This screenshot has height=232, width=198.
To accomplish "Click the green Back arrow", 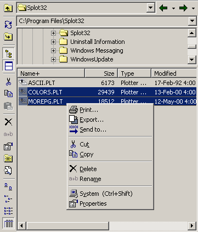I will pyautogui.click(x=163, y=8).
